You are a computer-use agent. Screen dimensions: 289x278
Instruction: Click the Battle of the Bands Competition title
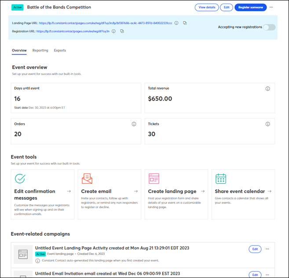(x=59, y=7)
